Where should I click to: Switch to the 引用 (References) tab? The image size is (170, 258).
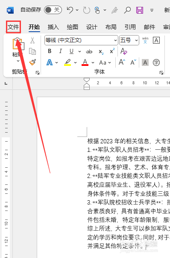(130, 27)
